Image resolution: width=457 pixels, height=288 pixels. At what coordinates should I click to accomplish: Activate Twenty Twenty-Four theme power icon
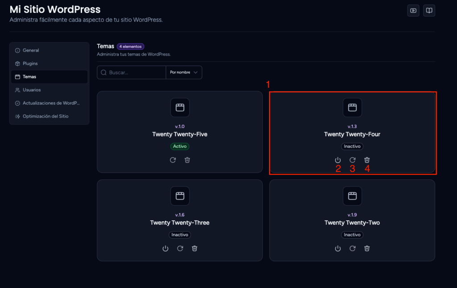coord(337,160)
